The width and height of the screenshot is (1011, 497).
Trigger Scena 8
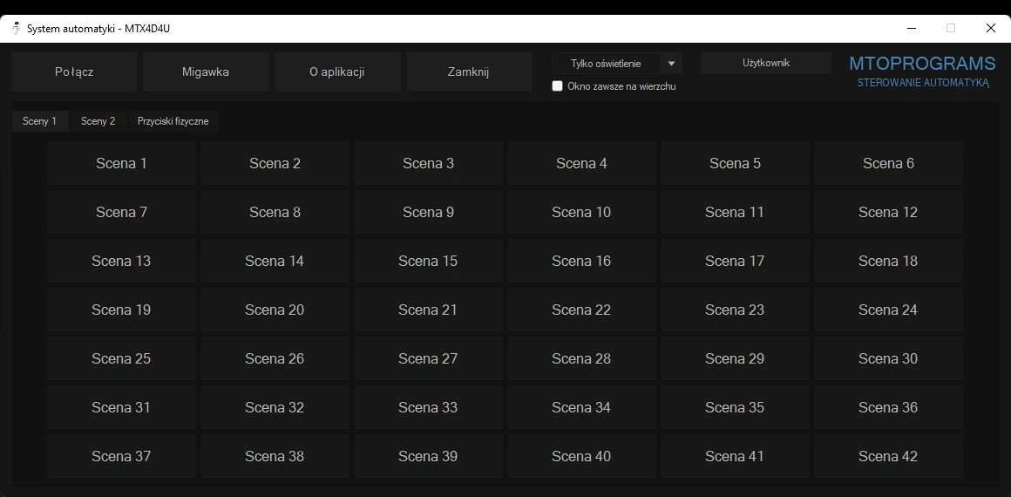pos(275,213)
